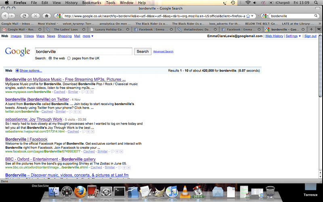The image size is (323, 202).
Task: Open Finder from the dock
Action: pyautogui.click(x=54, y=191)
